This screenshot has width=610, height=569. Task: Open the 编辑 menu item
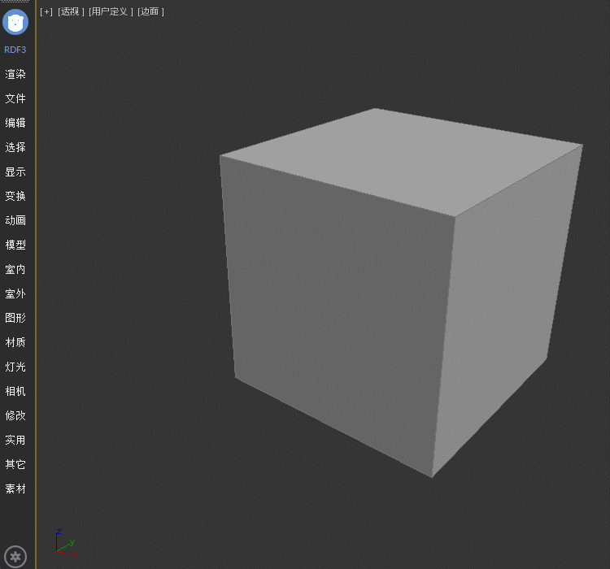15,123
